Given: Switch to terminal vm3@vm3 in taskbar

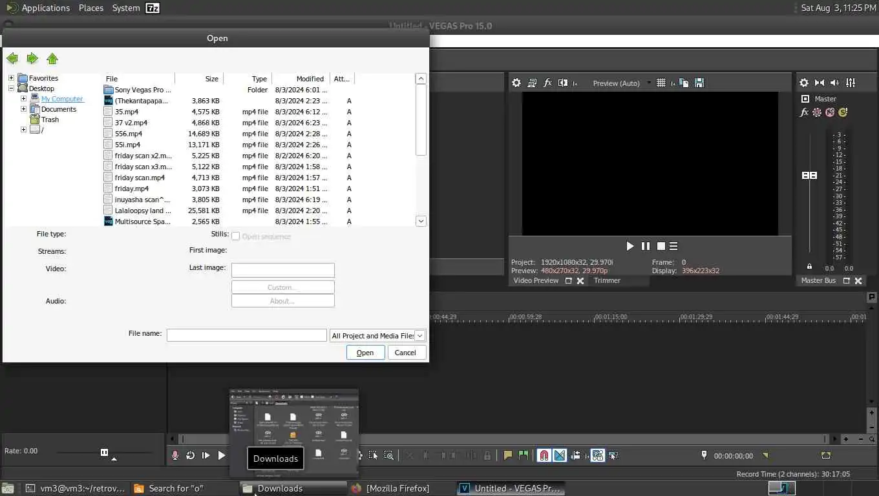Looking at the screenshot, I should pos(76,488).
